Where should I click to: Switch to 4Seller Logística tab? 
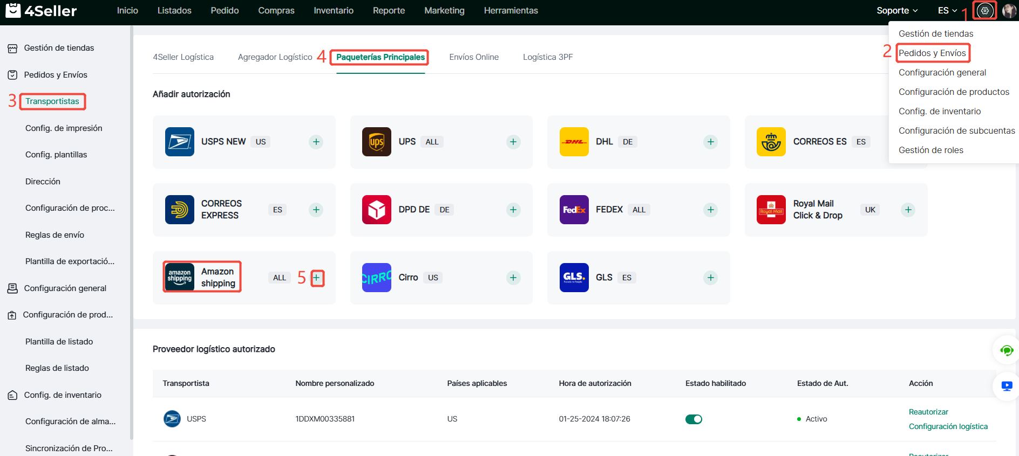[x=183, y=57]
